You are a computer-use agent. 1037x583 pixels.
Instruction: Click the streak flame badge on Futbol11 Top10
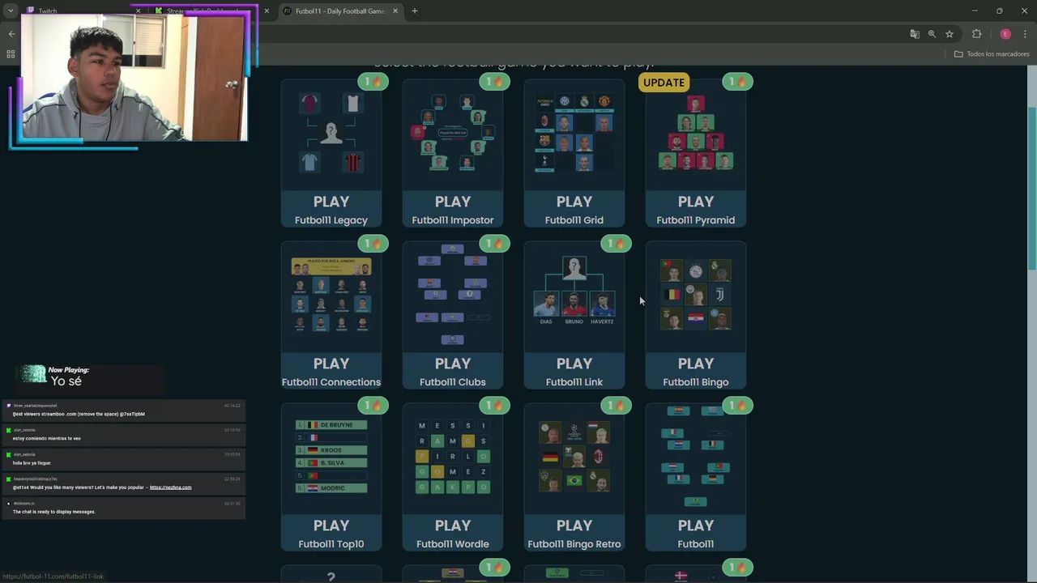pos(373,406)
